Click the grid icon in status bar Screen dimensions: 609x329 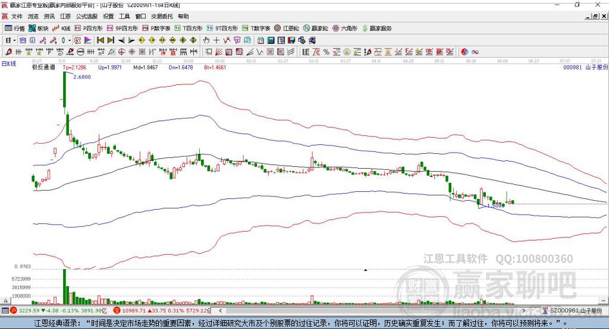(5, 311)
